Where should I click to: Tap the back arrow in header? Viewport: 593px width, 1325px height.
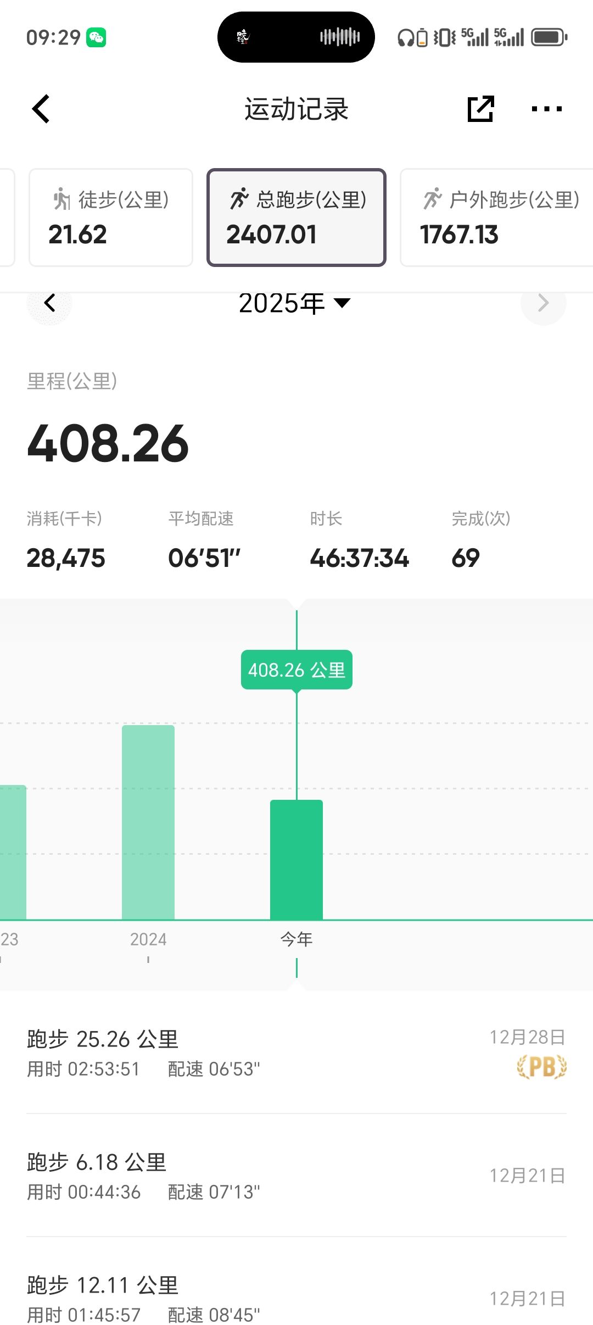[x=41, y=109]
